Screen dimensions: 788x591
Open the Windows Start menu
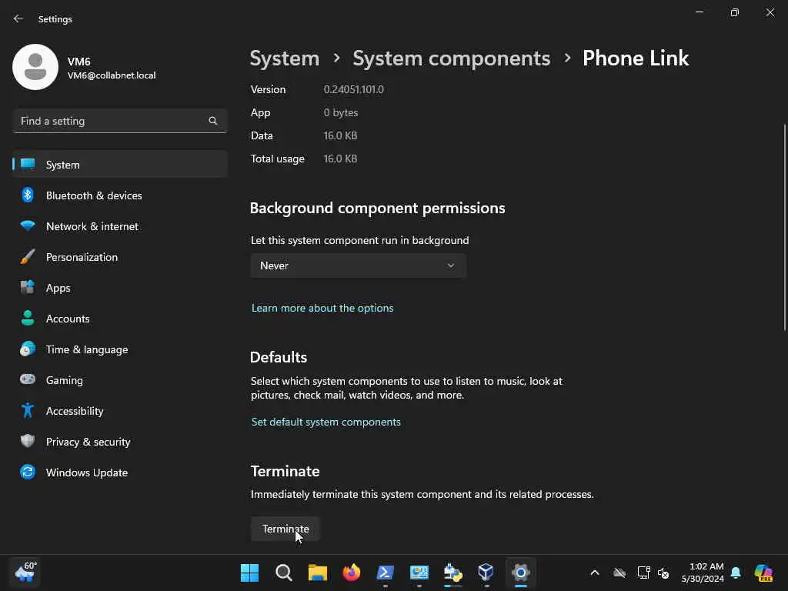(250, 573)
